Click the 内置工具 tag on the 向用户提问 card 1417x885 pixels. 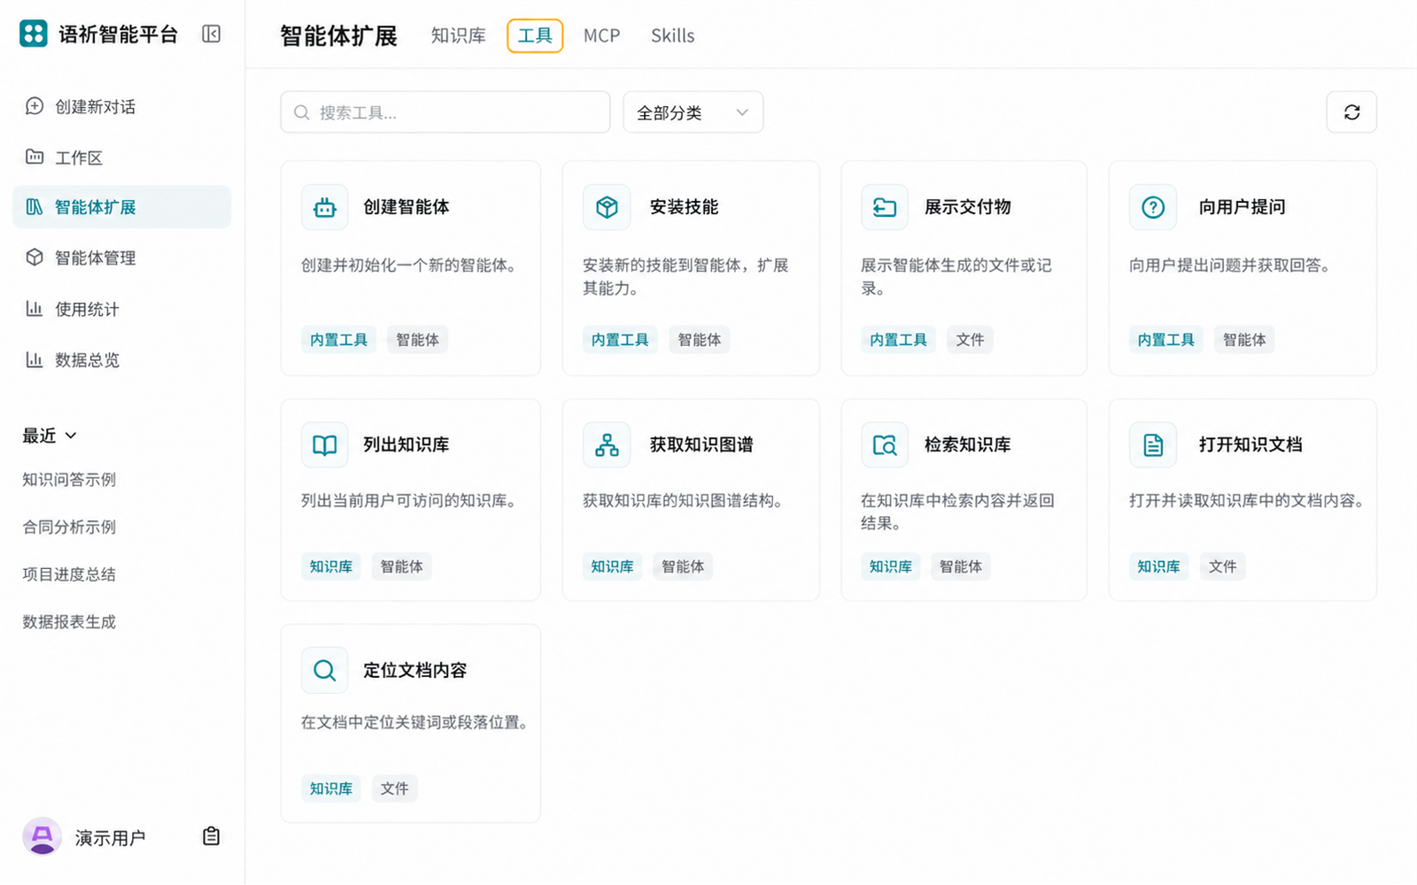[x=1165, y=340]
